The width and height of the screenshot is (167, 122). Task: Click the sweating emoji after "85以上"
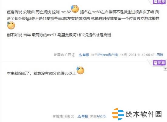coord(80,71)
